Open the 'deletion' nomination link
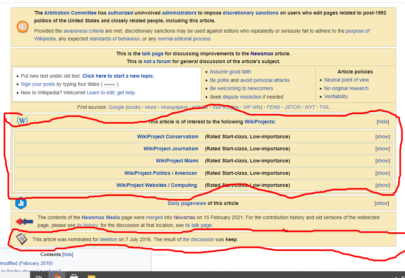 tap(109, 240)
